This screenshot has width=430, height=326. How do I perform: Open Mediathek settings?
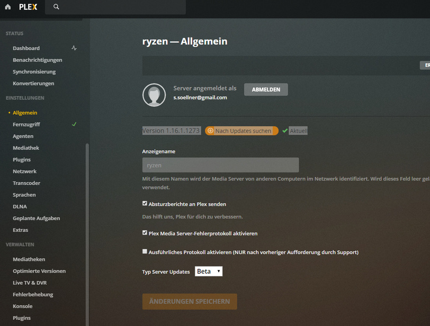point(26,148)
